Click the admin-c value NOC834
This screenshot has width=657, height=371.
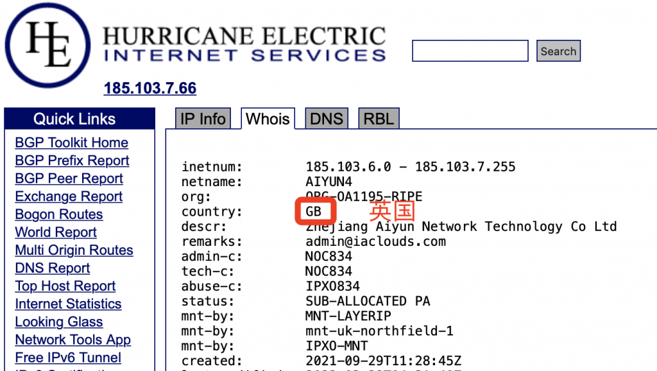pyautogui.click(x=329, y=257)
